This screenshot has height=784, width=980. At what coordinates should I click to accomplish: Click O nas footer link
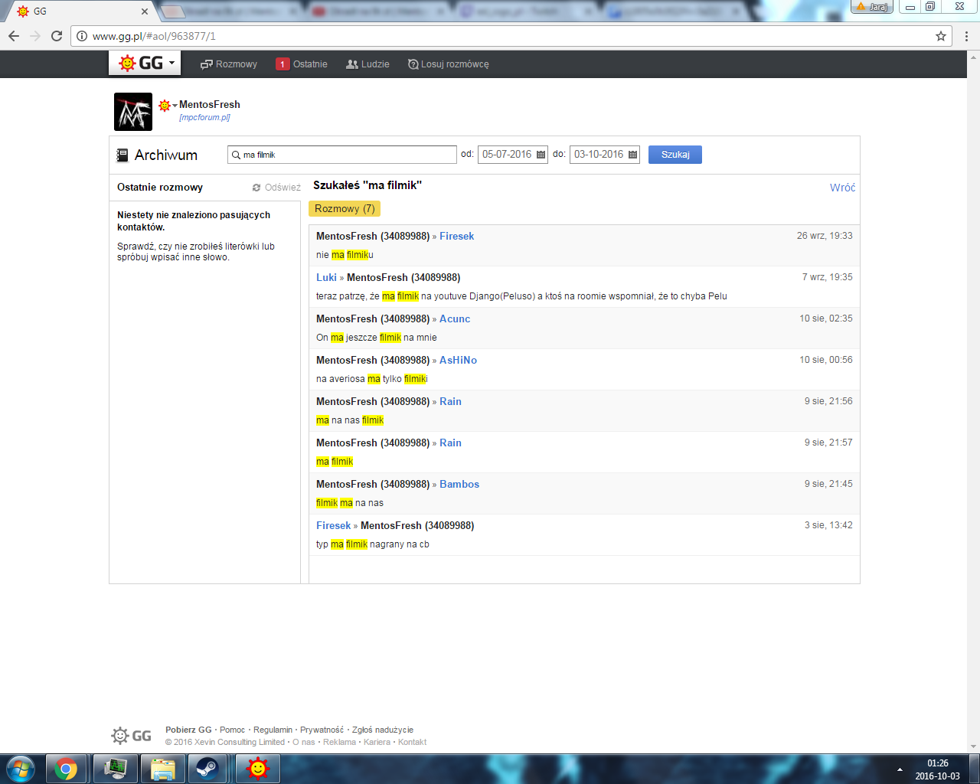(x=304, y=742)
